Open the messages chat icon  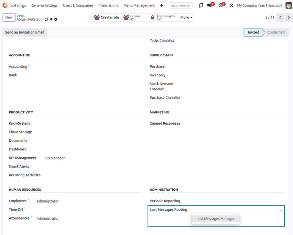tap(210, 5)
